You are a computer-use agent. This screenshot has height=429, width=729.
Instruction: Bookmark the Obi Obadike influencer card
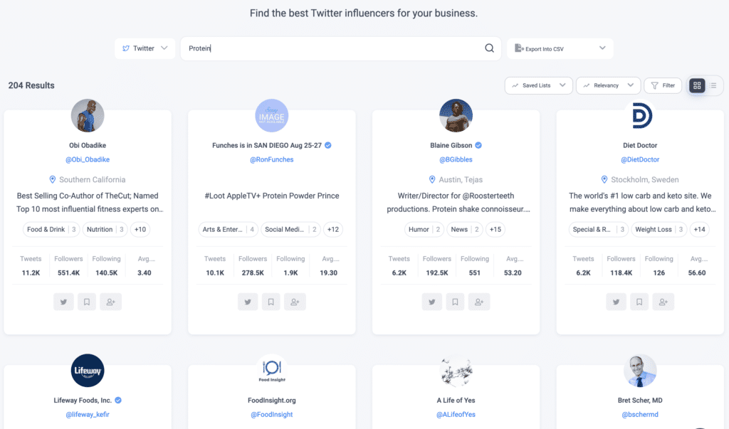pyautogui.click(x=87, y=302)
